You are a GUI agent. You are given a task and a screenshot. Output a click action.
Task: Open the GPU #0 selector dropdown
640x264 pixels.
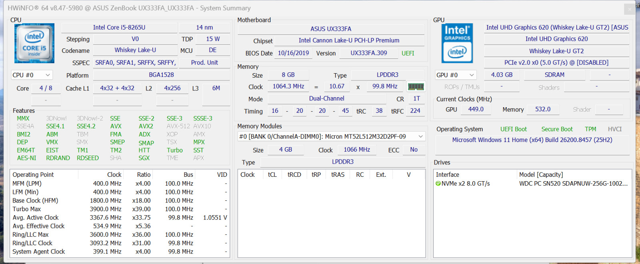tap(456, 75)
